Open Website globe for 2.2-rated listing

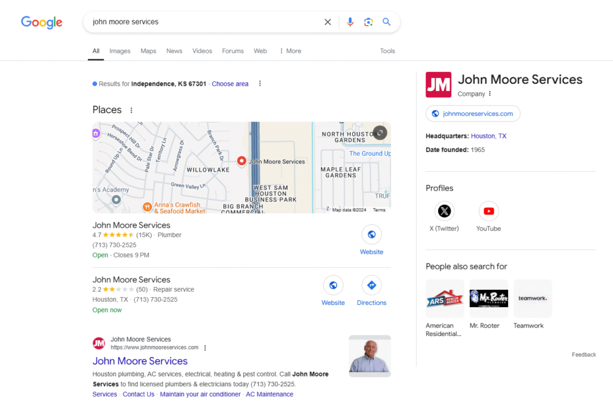333,286
